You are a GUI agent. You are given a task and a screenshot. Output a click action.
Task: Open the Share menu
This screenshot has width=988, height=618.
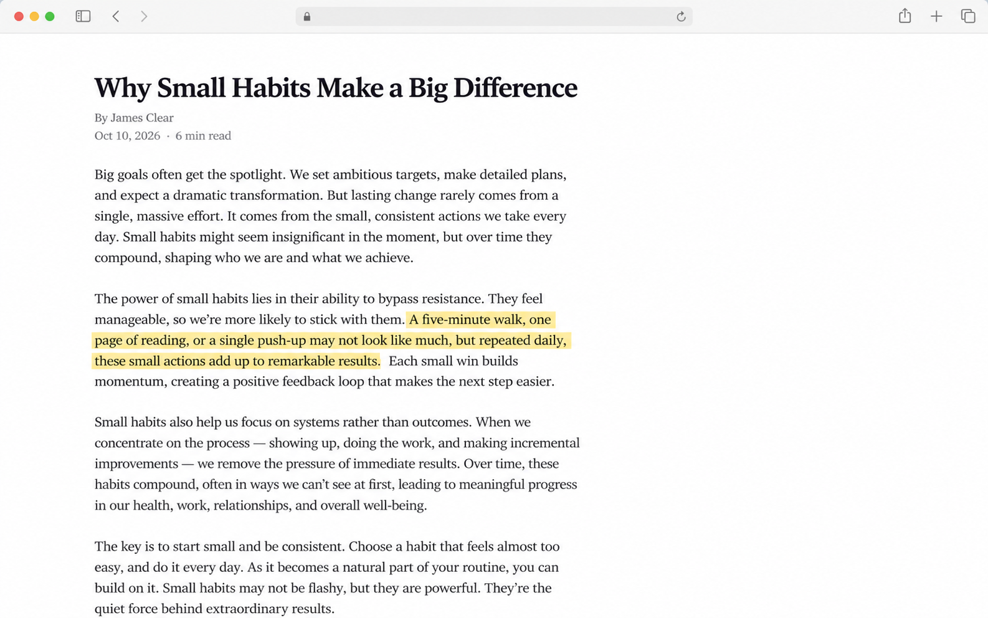pyautogui.click(x=905, y=16)
